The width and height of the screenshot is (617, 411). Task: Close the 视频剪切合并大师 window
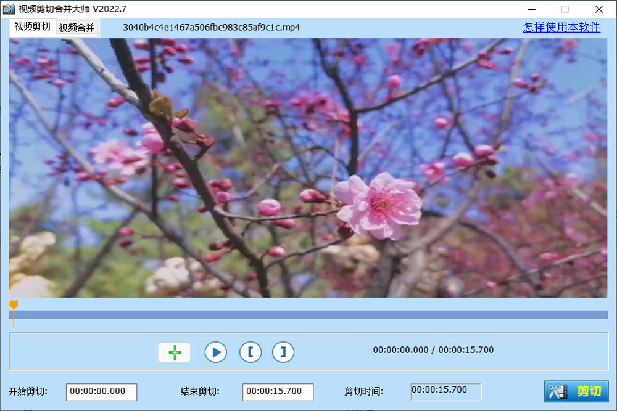[x=599, y=9]
